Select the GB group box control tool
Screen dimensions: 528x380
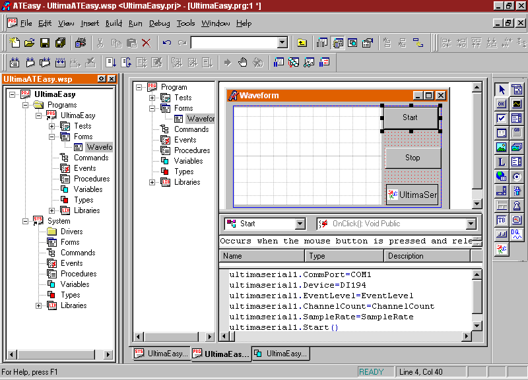point(517,133)
